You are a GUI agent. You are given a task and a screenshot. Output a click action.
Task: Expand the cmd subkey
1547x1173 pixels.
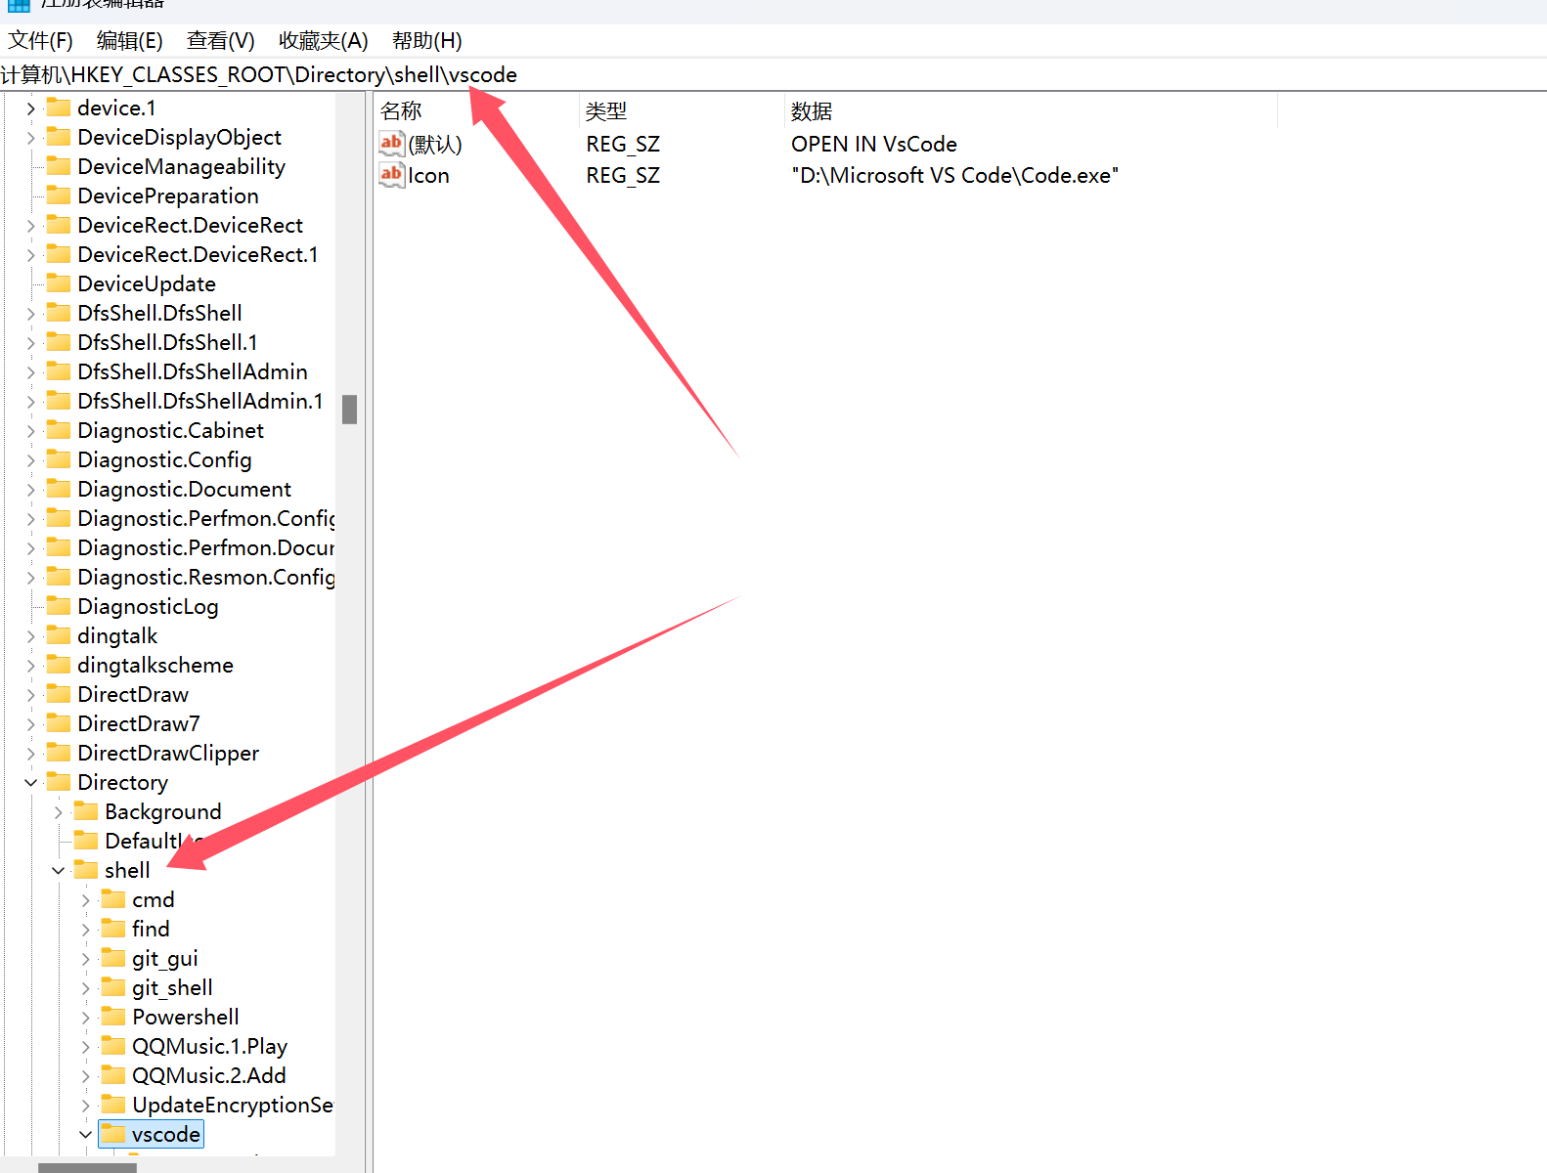pyautogui.click(x=85, y=900)
